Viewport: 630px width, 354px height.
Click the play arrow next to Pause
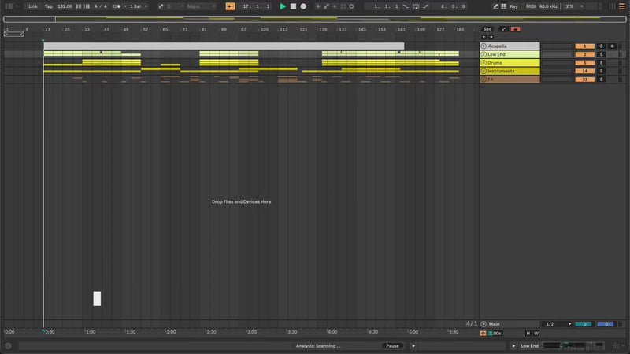[x=413, y=346]
